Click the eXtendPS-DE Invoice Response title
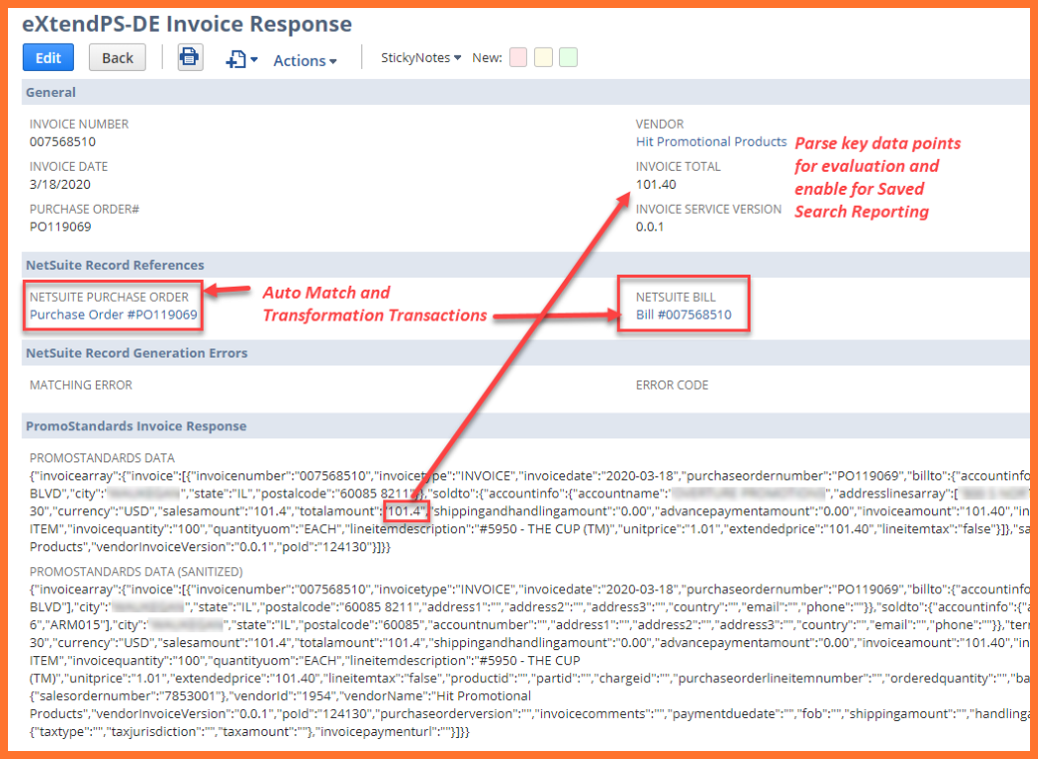 coord(187,24)
